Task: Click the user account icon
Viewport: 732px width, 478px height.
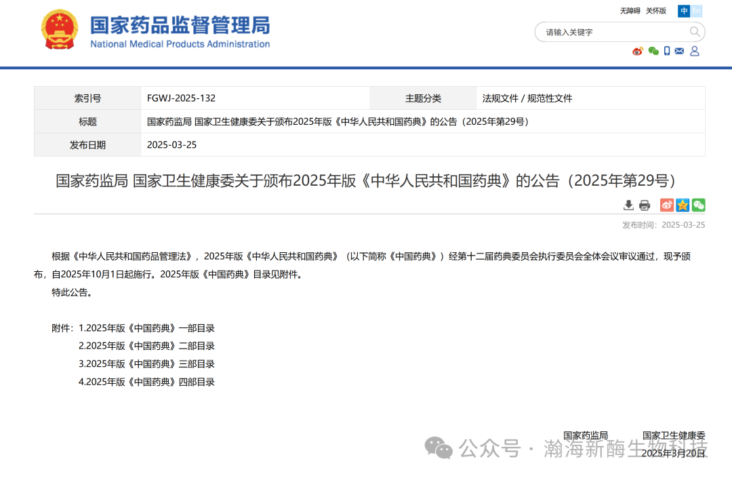Action: point(694,51)
